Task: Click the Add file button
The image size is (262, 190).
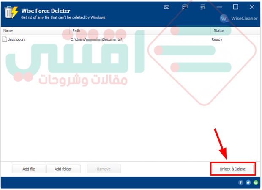Action: pyautogui.click(x=29, y=169)
